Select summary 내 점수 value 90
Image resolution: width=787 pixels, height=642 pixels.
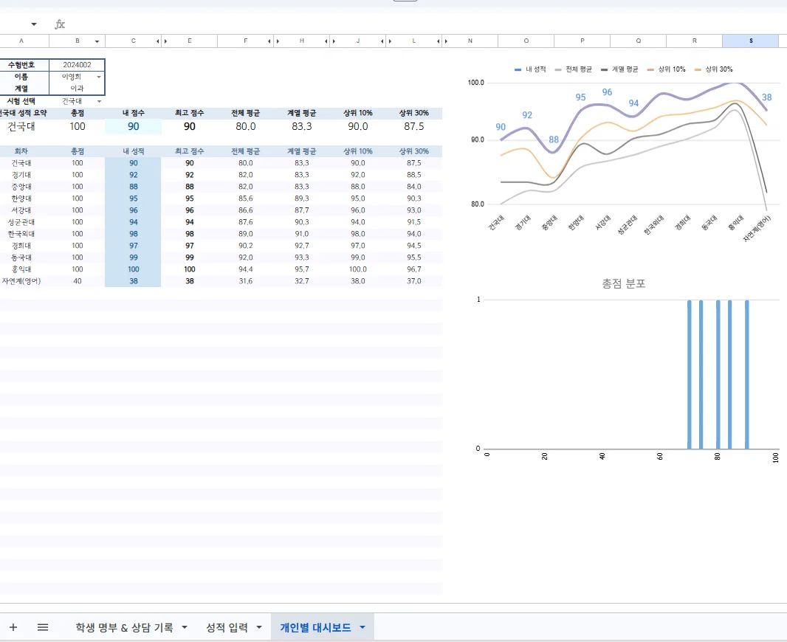[x=133, y=126]
